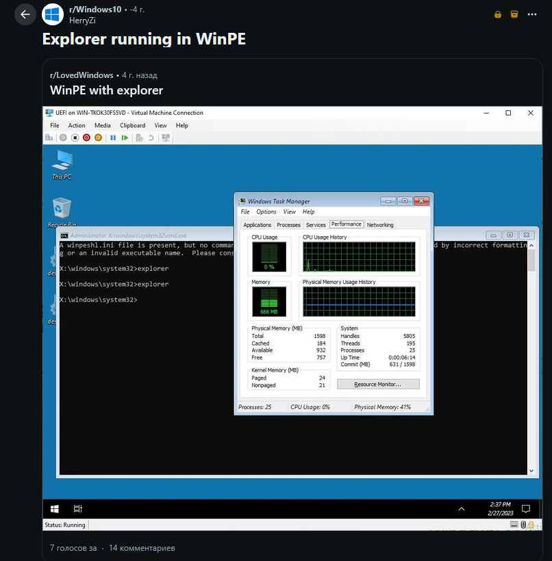The width and height of the screenshot is (552, 561).
Task: Click the yellow archive box icon
Action: pyautogui.click(x=514, y=14)
